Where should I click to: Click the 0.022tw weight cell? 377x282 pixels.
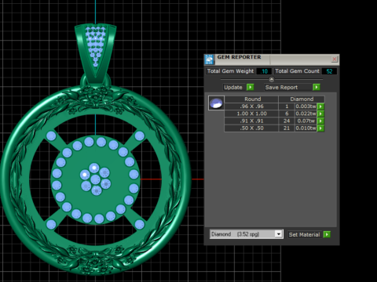tap(306, 114)
